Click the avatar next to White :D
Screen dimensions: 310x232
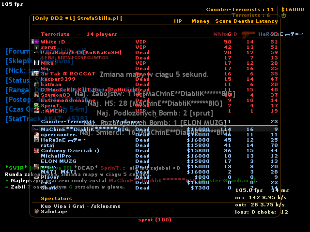pyautogui.click(x=36, y=42)
